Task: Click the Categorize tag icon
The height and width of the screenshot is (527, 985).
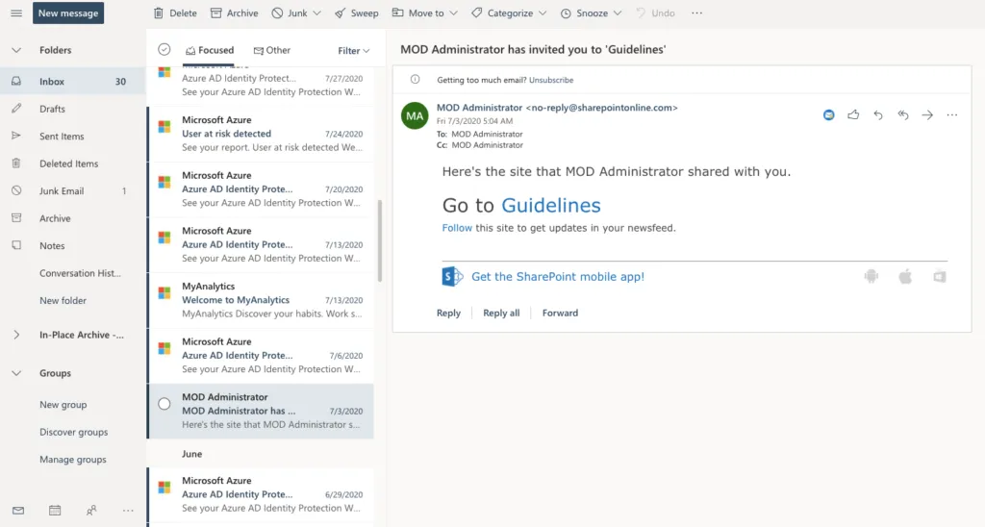Action: pyautogui.click(x=477, y=13)
